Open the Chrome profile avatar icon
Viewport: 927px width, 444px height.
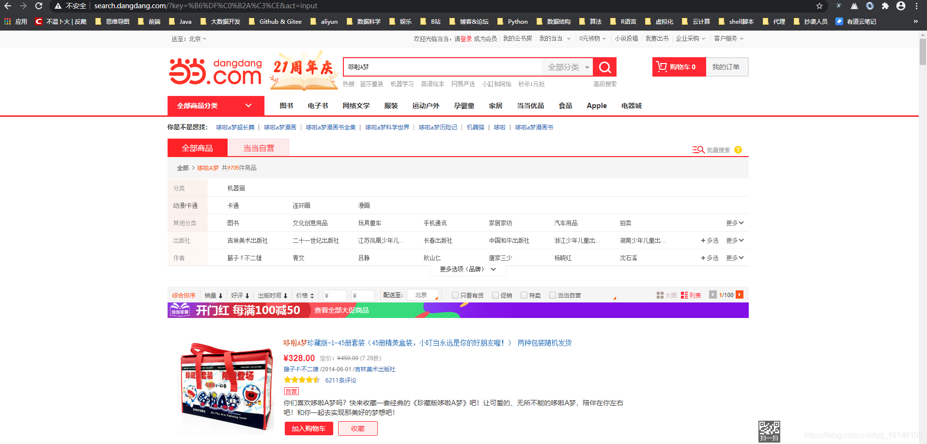(901, 6)
